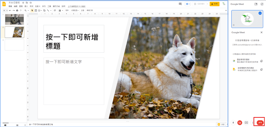The height and width of the screenshot is (127, 266).
Task: Open the line type dropdown arrow
Action: click(x=51, y=11)
